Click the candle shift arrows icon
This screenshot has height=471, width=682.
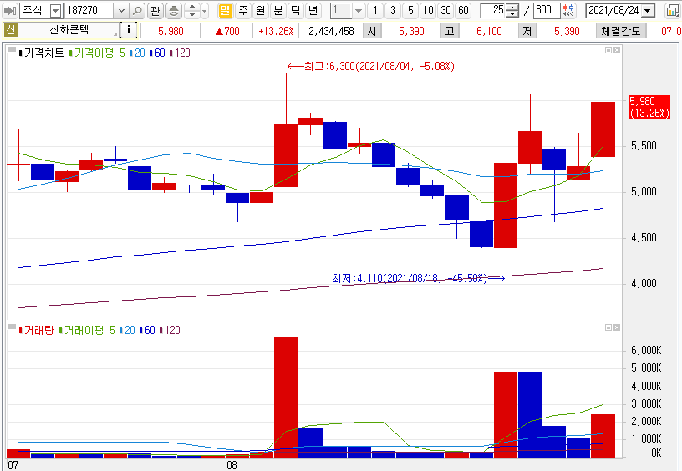tap(567, 10)
